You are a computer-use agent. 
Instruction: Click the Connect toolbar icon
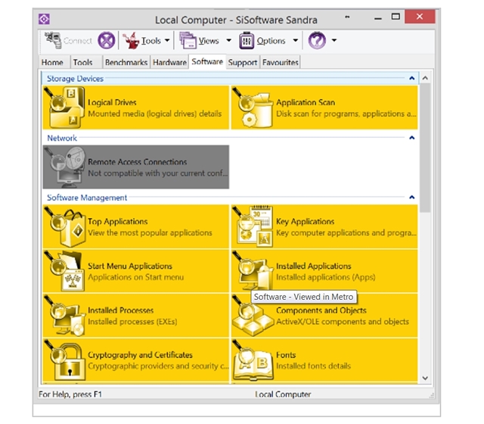(53, 40)
